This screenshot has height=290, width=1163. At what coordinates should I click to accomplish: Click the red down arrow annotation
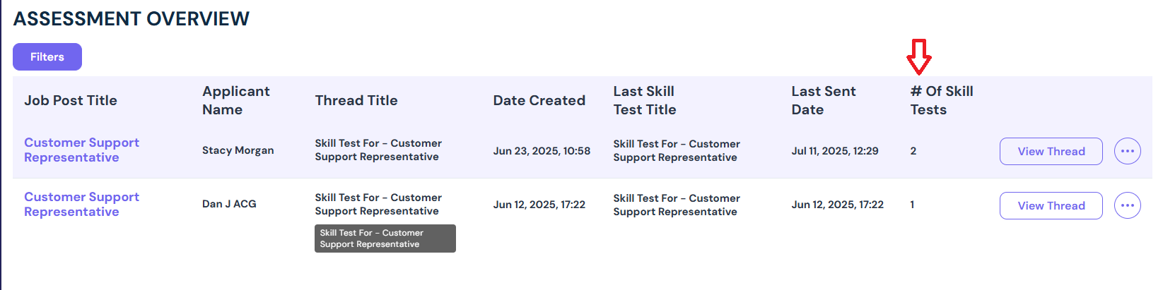(918, 57)
